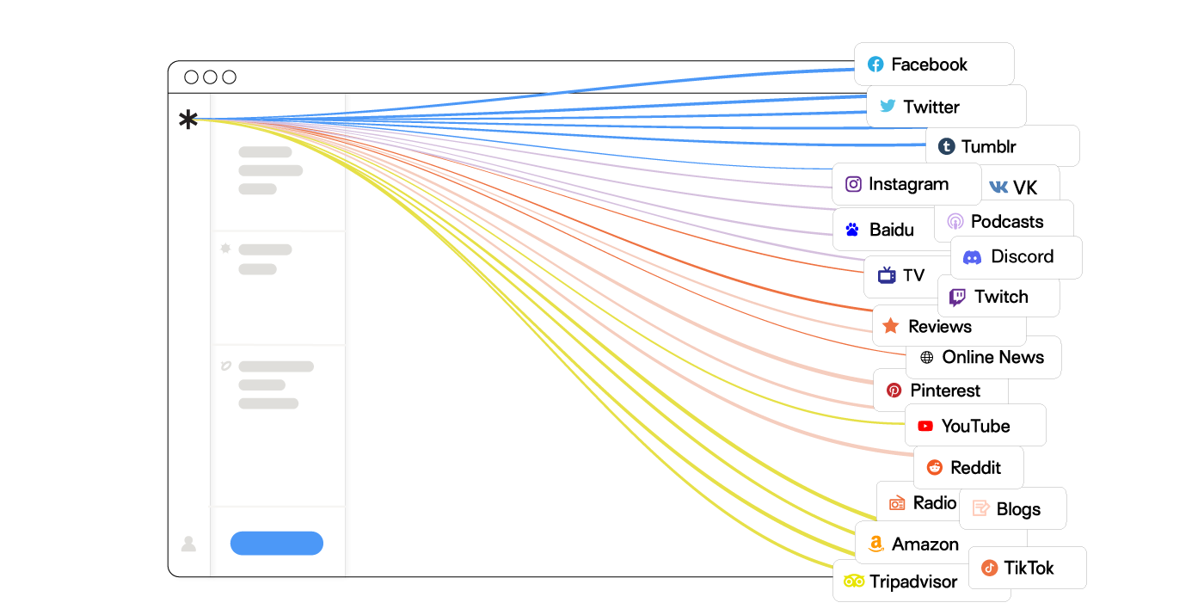Click the Twitter bird icon

pos(888,107)
